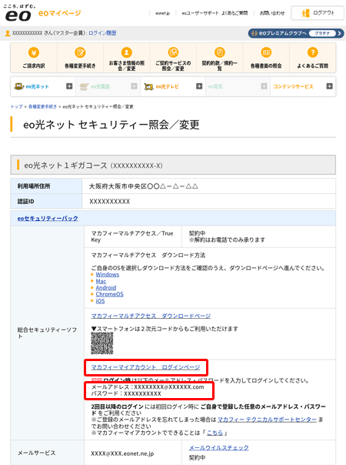This screenshot has height=465, width=346.
Task: Expand the eo光ネット plus button
Action: 69,86
